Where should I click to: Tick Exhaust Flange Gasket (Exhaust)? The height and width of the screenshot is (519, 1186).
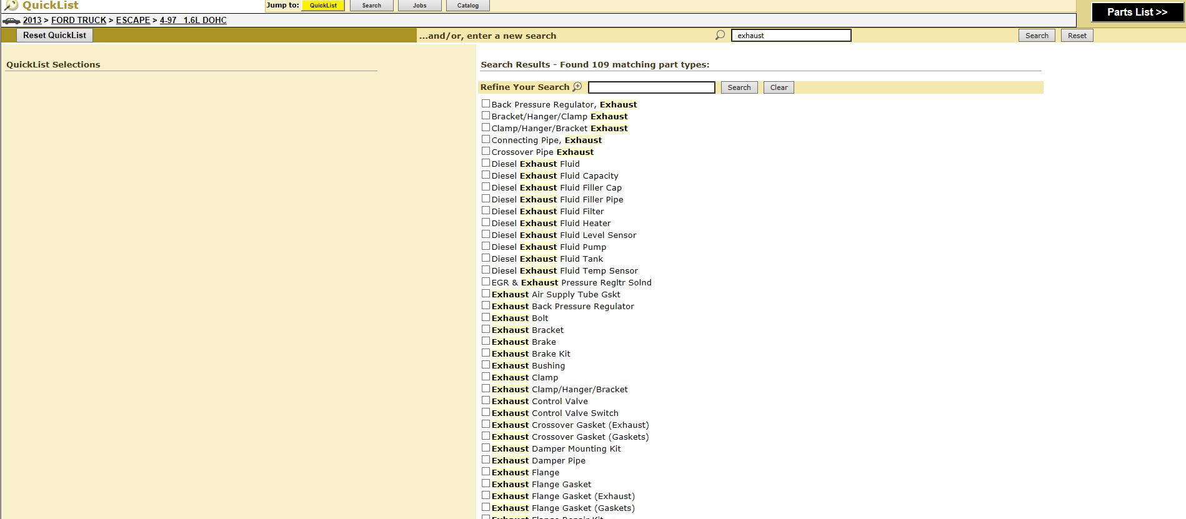point(486,495)
